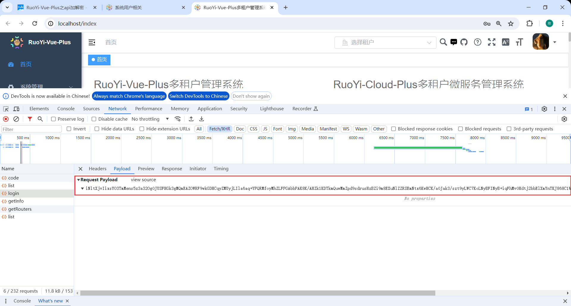This screenshot has width=571, height=306.
Task: Click the Filter input field
Action: click(31, 129)
